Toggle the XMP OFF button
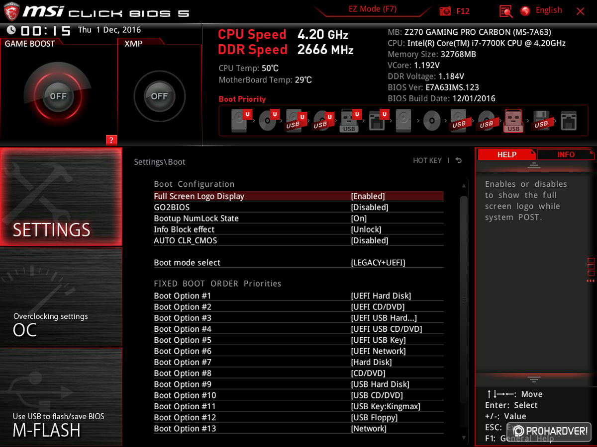This screenshot has width=597, height=447. (x=159, y=96)
